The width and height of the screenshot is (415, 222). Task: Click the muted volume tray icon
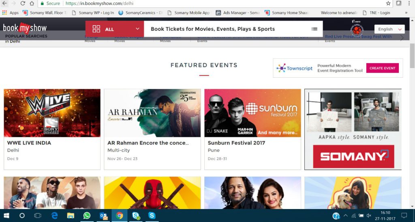[x=369, y=216]
